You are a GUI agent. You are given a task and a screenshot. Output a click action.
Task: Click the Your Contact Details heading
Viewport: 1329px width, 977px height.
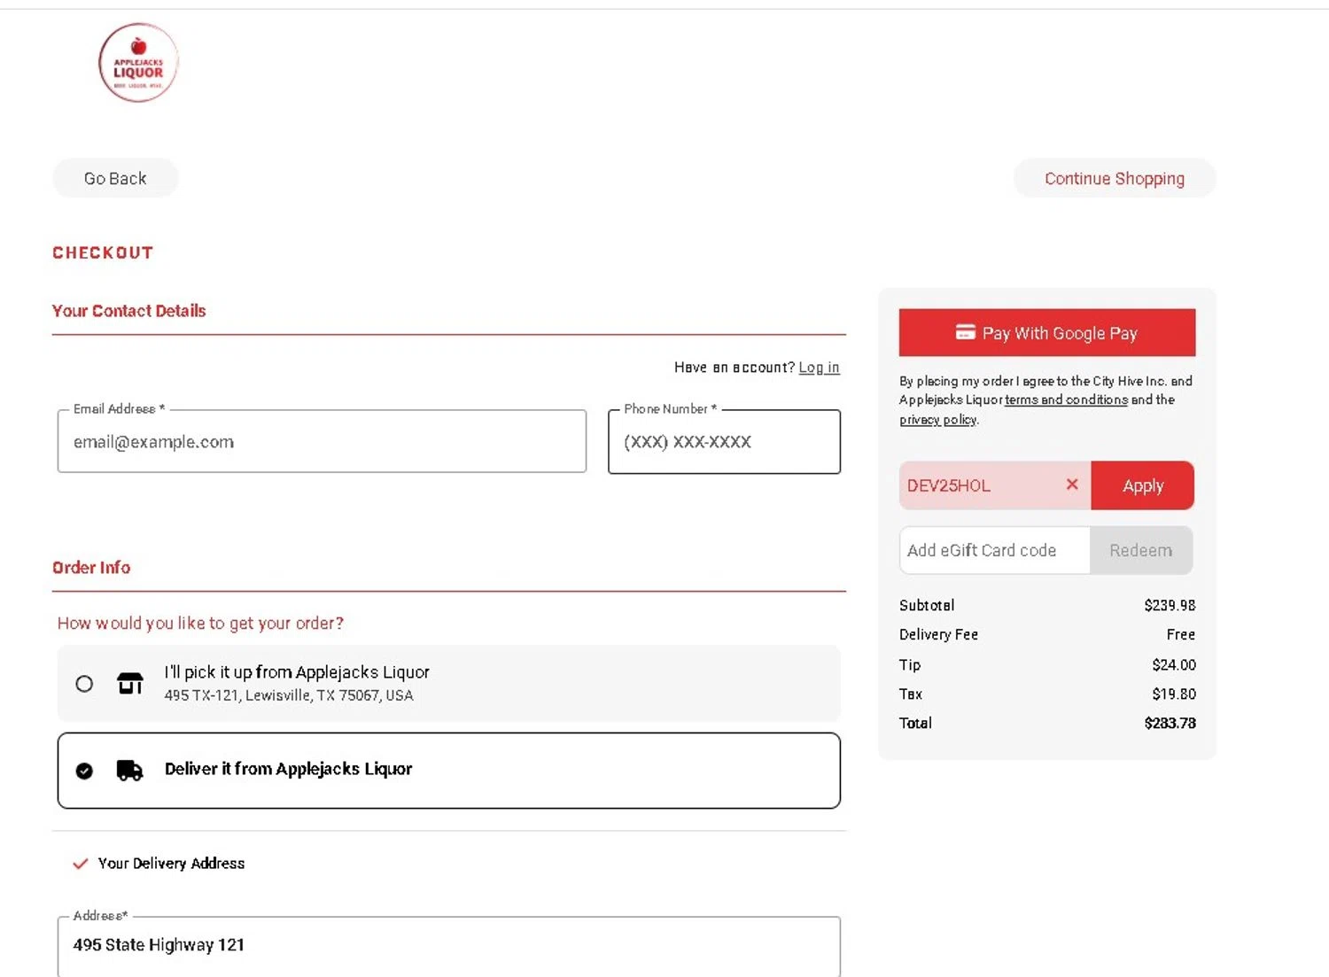(129, 311)
